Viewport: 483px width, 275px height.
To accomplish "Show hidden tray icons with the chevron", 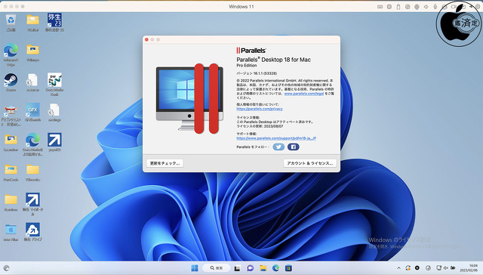I will coord(398,268).
